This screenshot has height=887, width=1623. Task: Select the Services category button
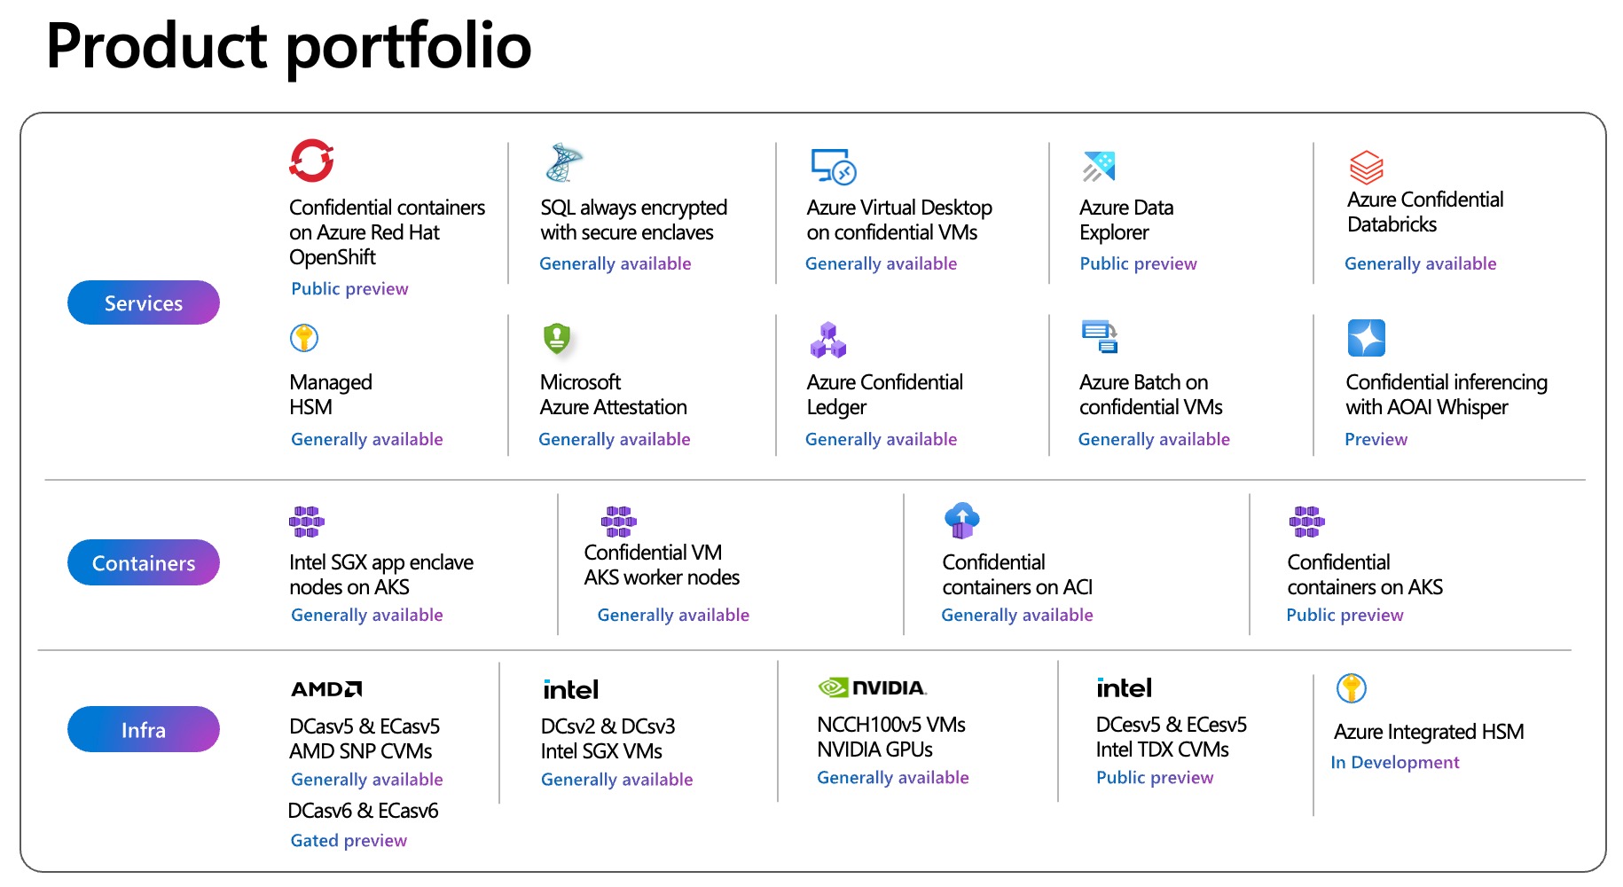144,302
